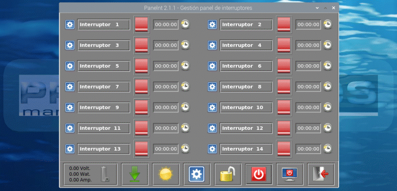
Task: Click the exit door icon
Action: pyautogui.click(x=321, y=174)
